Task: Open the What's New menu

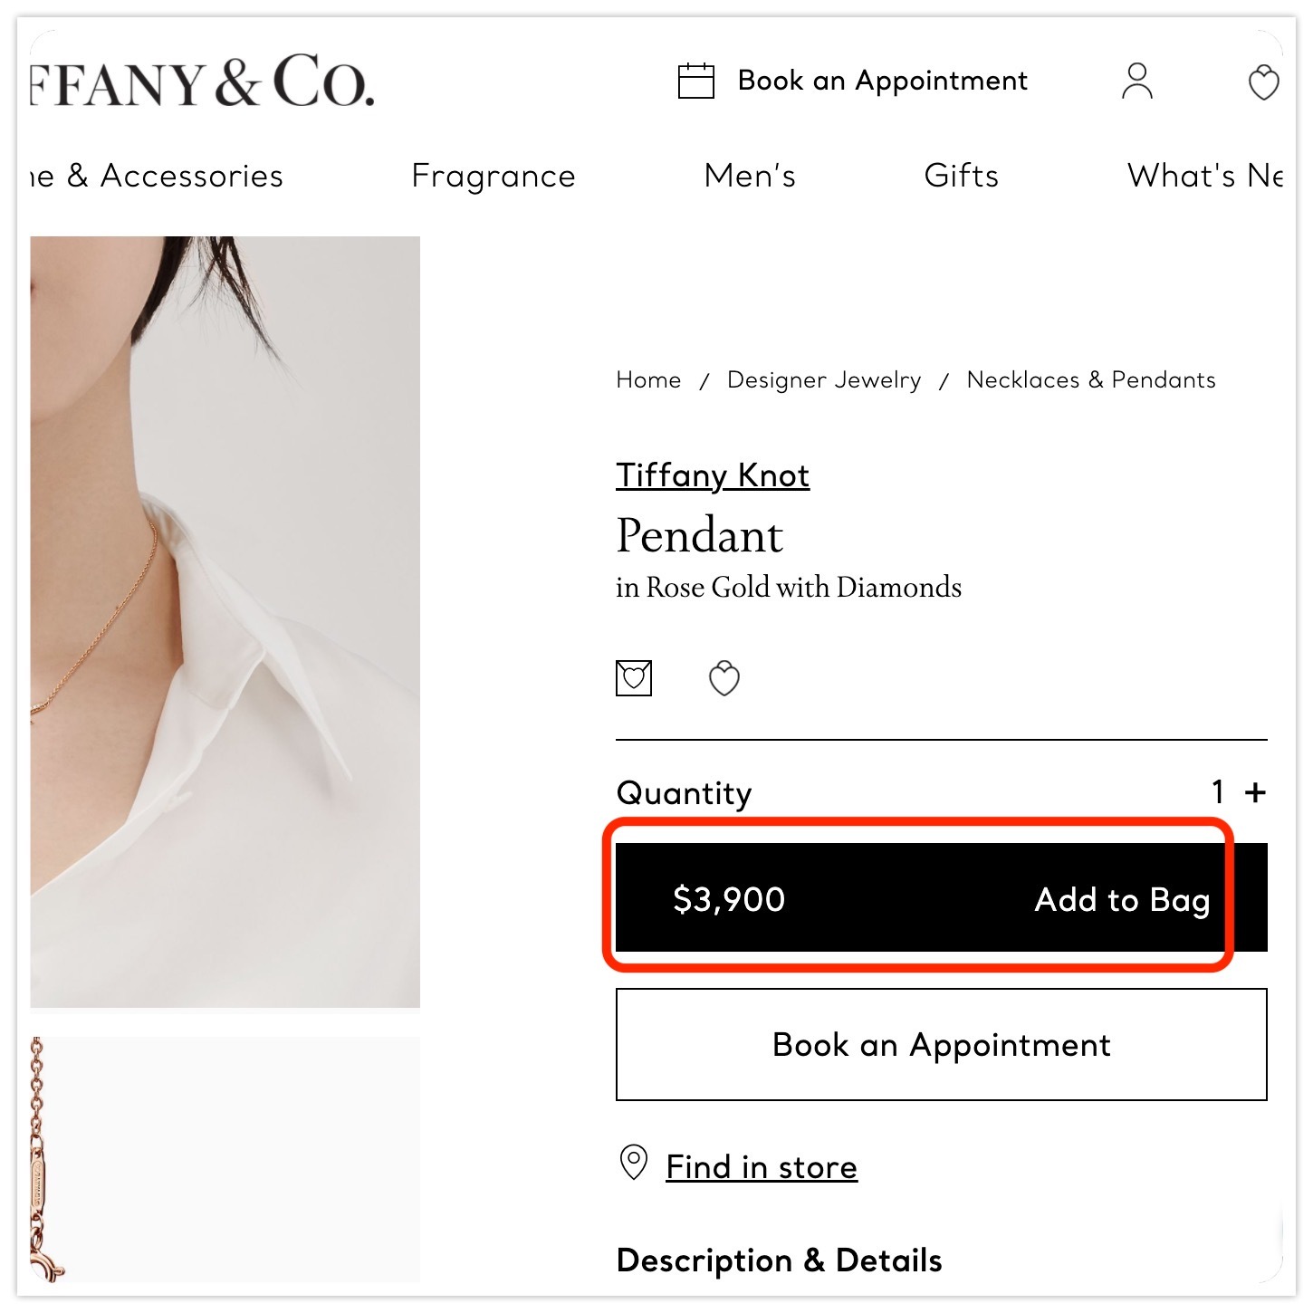Action: [1204, 176]
